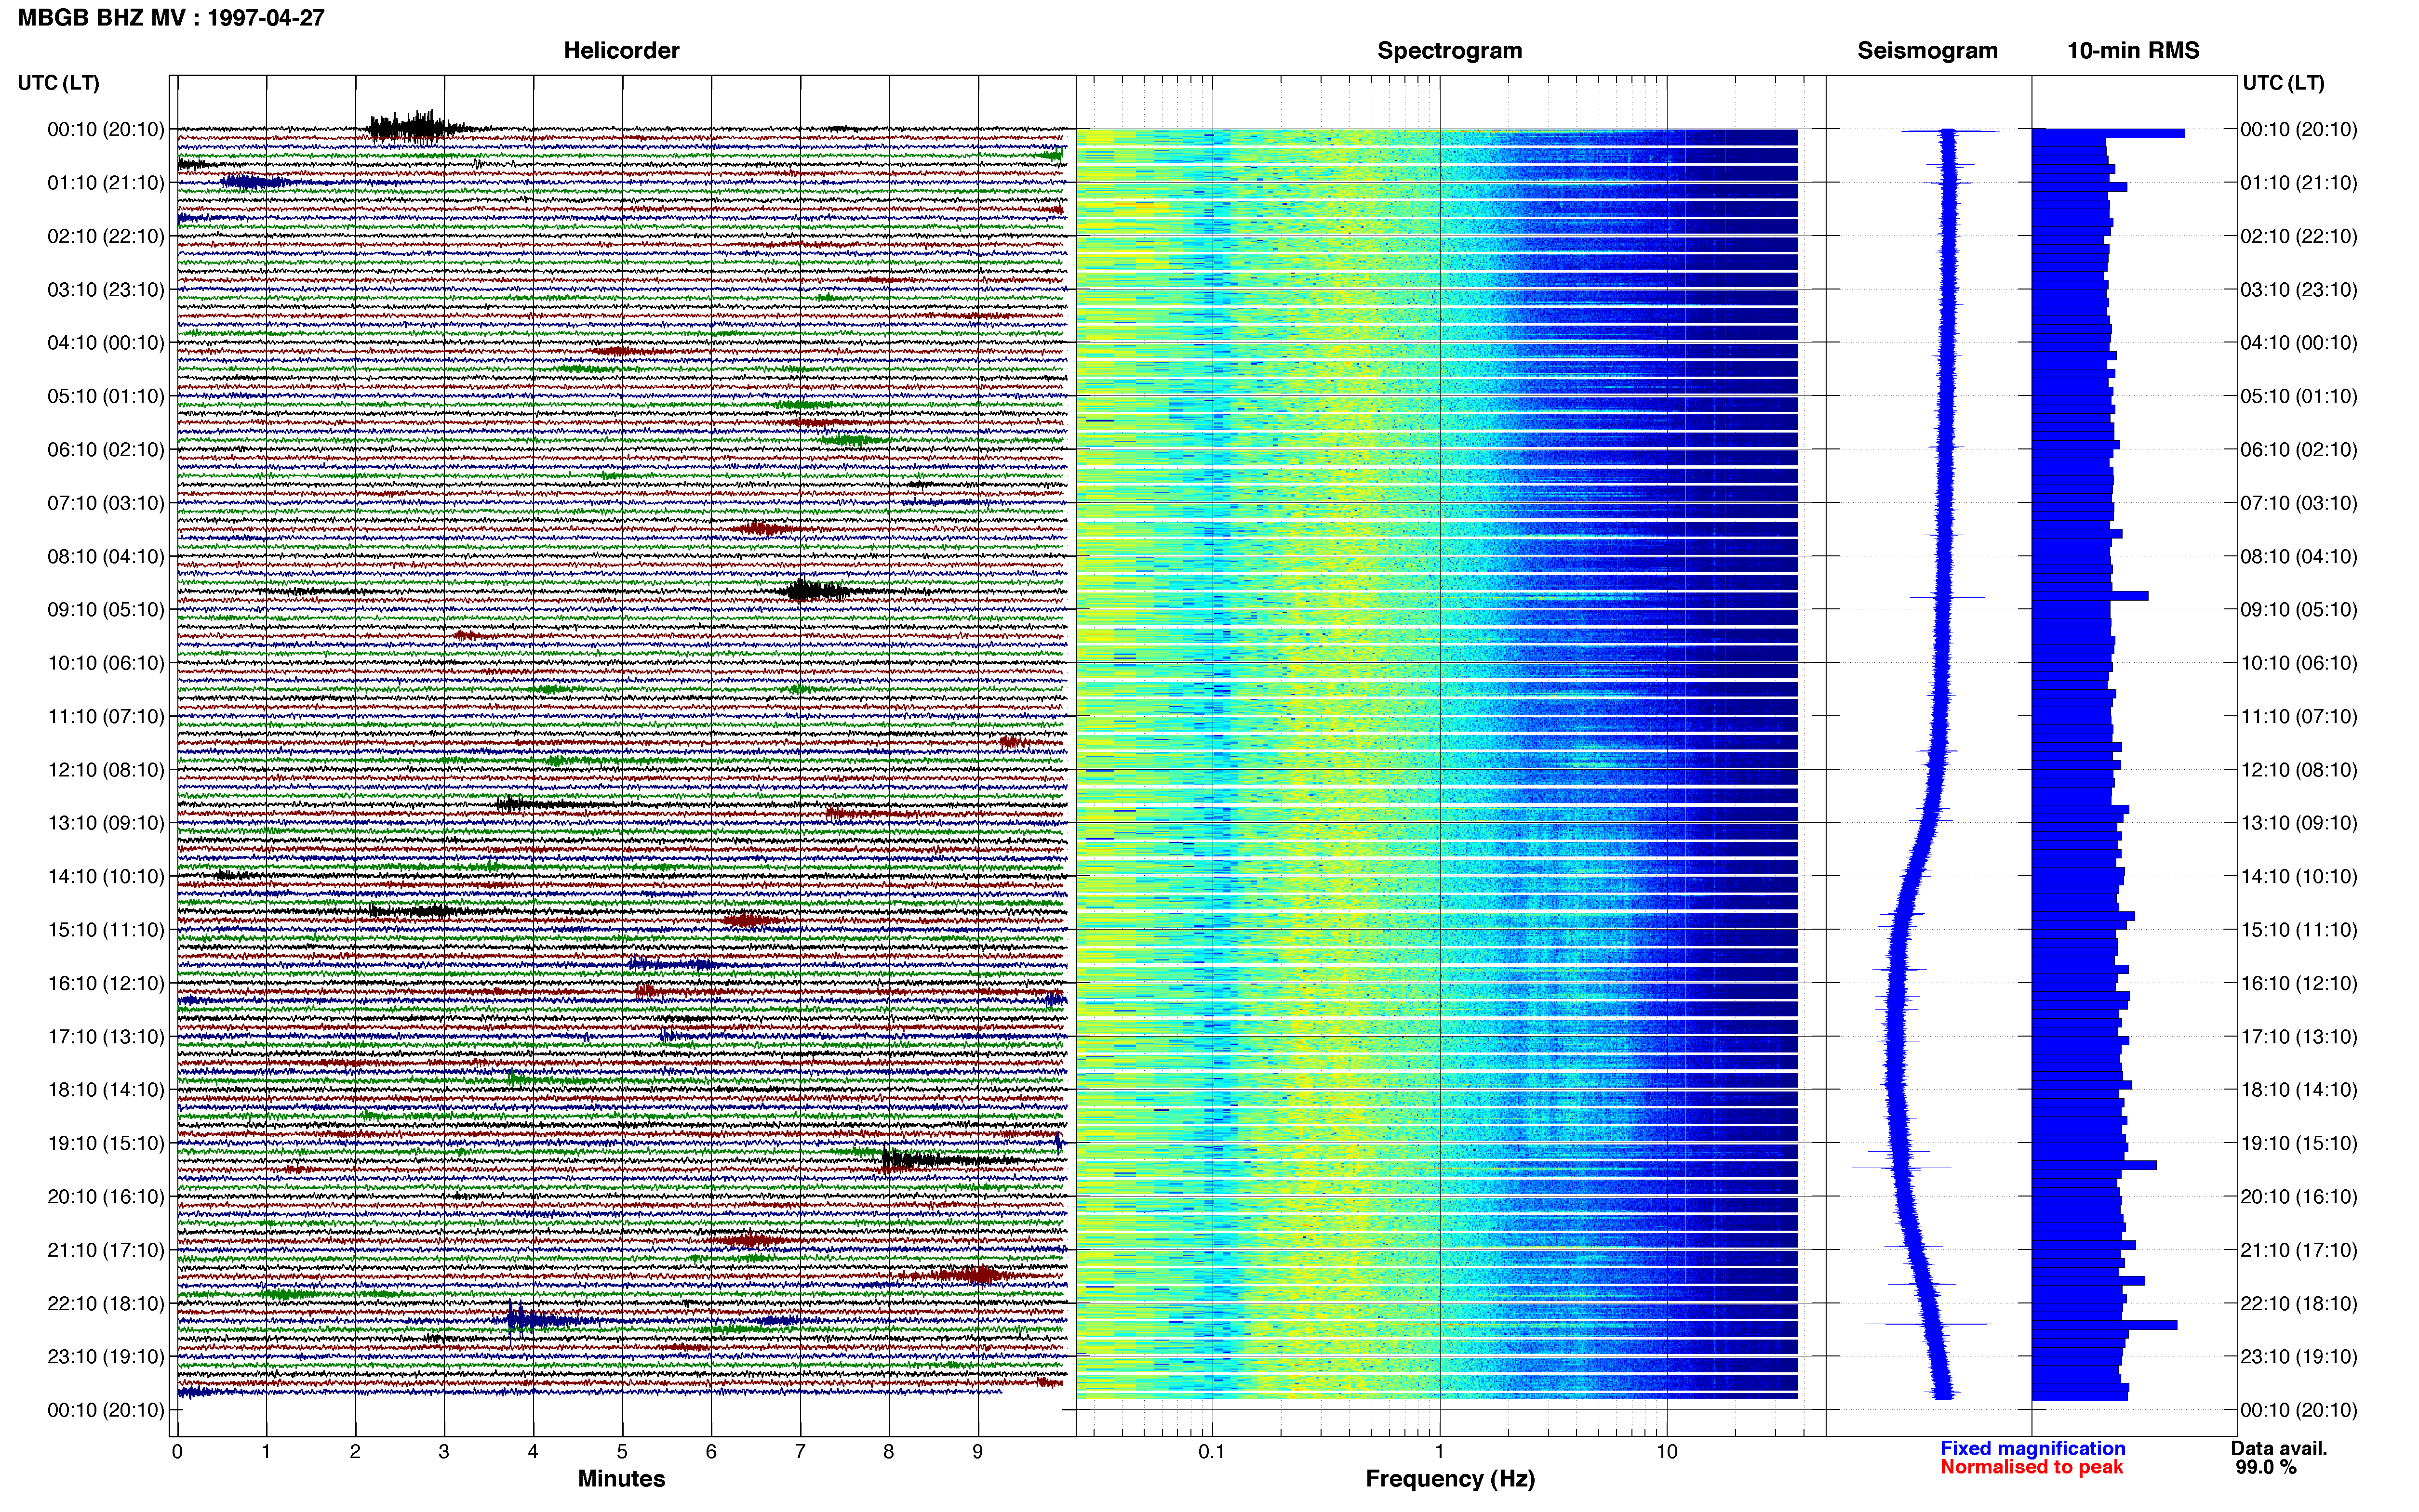This screenshot has width=2419, height=1512.
Task: Click left time label '07:10 (03:10)'
Action: pyautogui.click(x=105, y=503)
